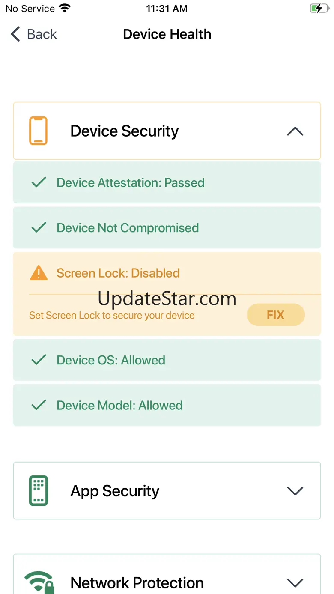334x594 pixels.
Task: Tap the Device Attestation green checkmark
Action: [x=39, y=182]
